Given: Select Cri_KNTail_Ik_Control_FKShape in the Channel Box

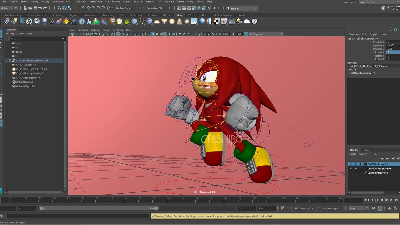Looking at the screenshot, I should pos(368,66).
